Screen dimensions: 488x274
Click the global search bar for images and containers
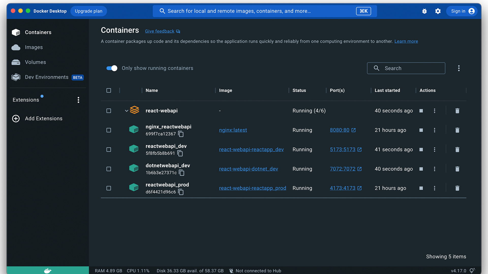[265, 11]
